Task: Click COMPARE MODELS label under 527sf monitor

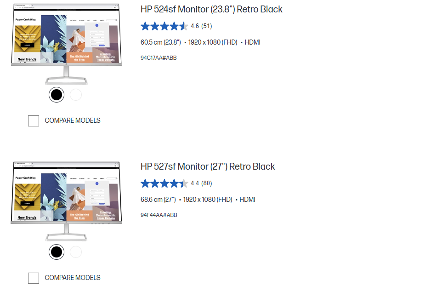Action: (73, 278)
